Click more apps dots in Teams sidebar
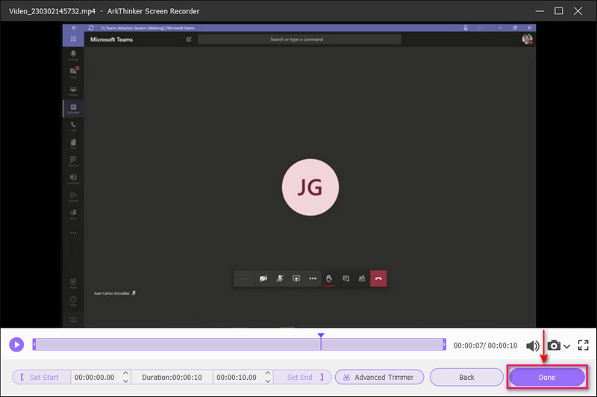 73,233
